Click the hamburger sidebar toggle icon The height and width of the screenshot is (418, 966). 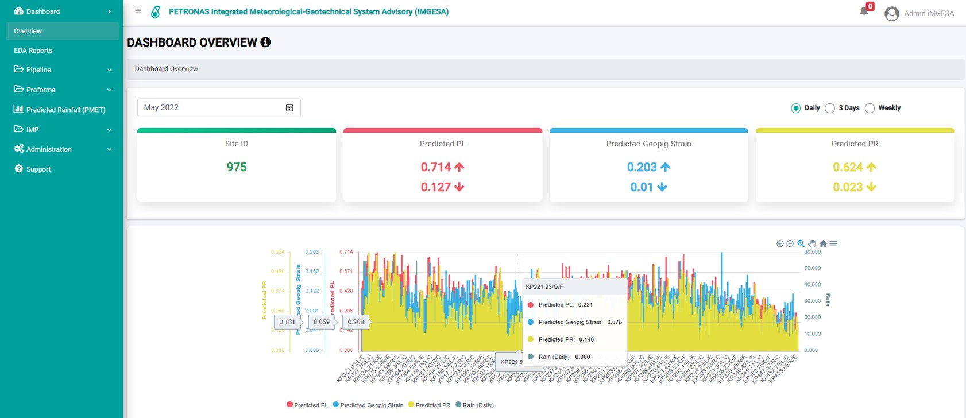point(138,11)
